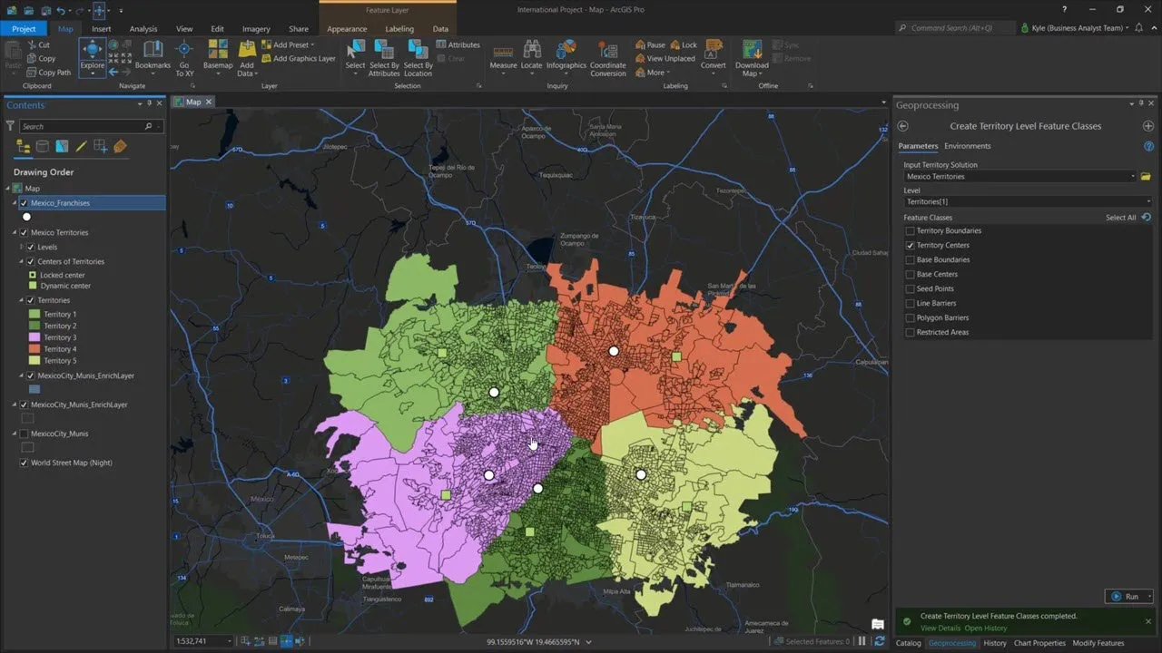
Task: Switch Contents to List By Drawing Order
Action: 25,146
